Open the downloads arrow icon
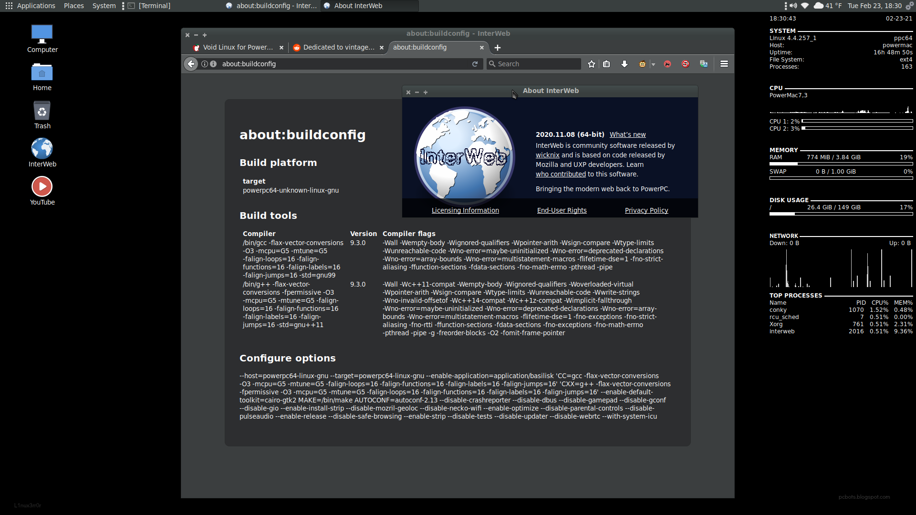 point(625,64)
